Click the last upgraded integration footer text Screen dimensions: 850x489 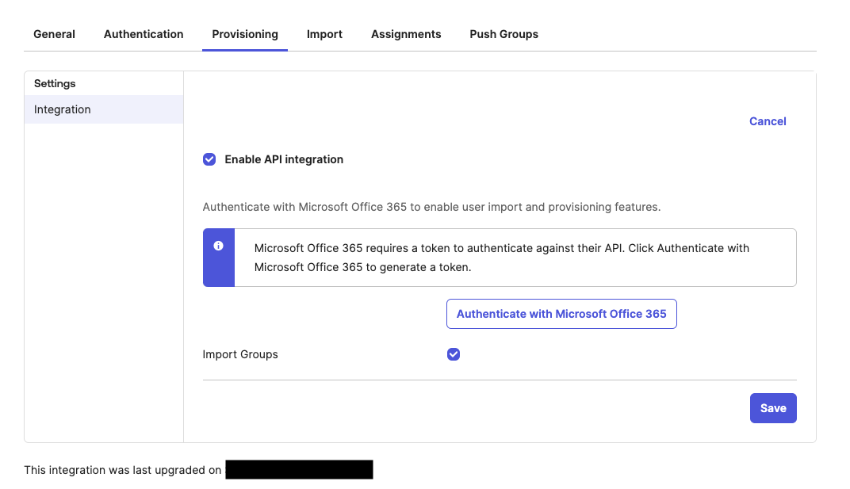(x=123, y=470)
